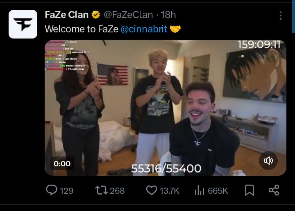This screenshot has width=295, height=211.
Task: Repost the tweet via retweet arrows icon
Action: (102, 190)
